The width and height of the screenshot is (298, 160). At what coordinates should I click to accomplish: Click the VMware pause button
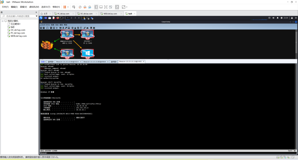65,7
